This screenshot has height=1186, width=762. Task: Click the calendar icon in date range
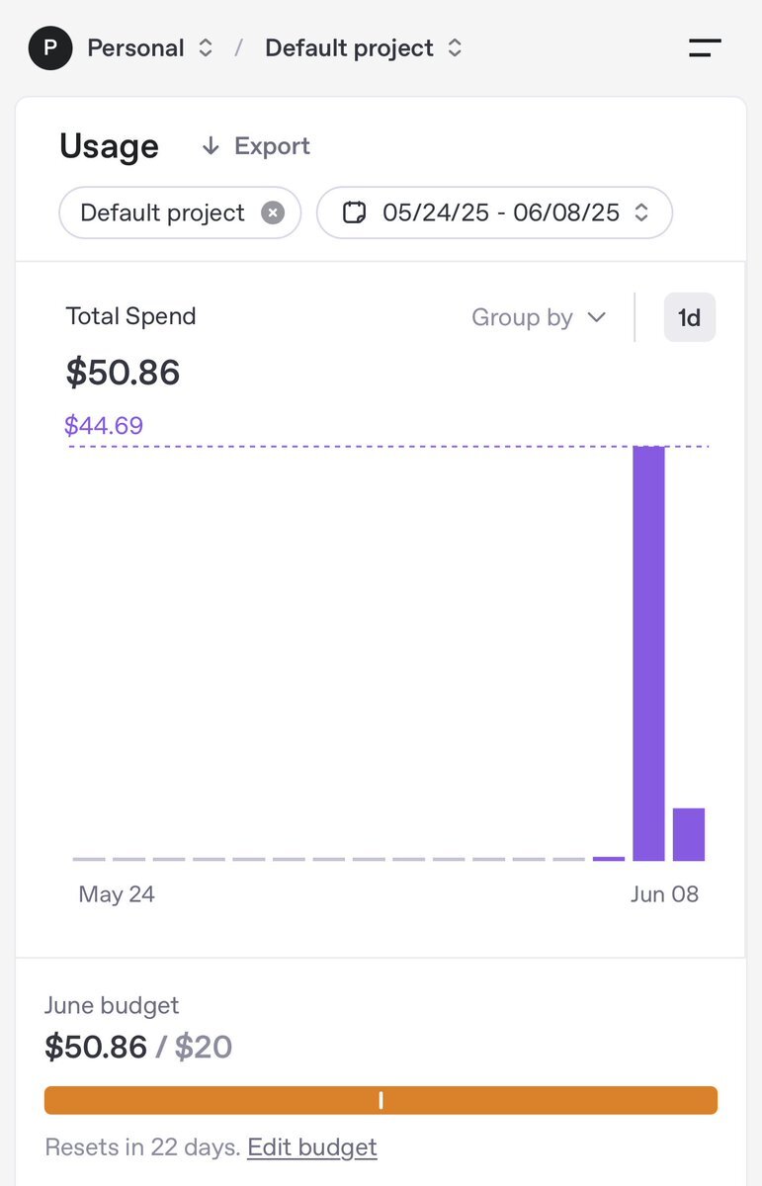[x=354, y=212]
